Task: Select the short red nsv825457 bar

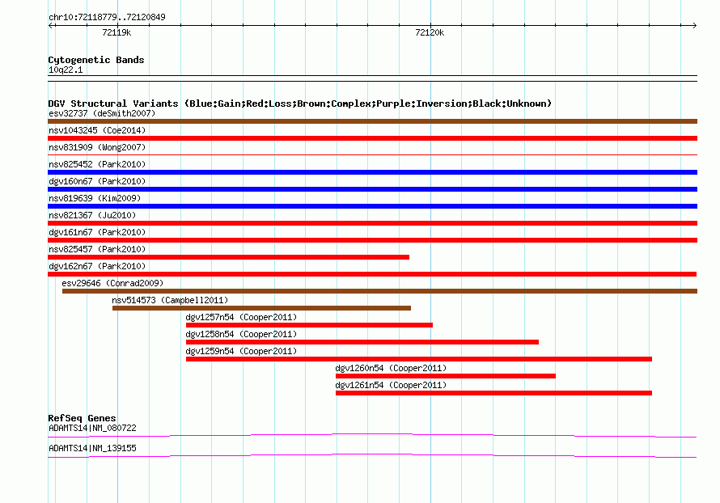Action: [x=228, y=257]
